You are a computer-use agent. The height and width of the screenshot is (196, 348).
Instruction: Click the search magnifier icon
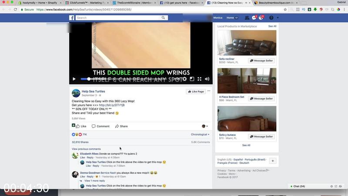point(163,17)
